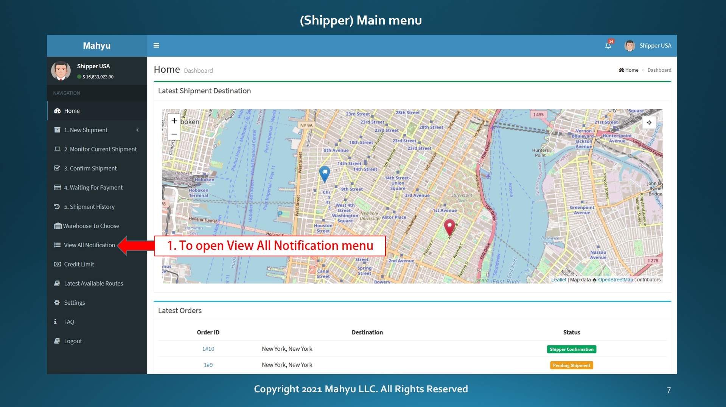Click the sidebar Shipper USA profile picture
Screen dimensions: 726x407
61,71
